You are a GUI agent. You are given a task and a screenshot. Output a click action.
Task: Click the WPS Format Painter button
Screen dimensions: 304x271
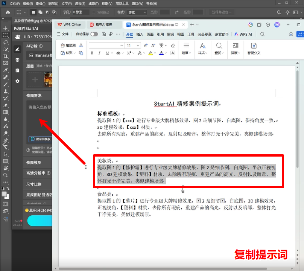click(68, 46)
